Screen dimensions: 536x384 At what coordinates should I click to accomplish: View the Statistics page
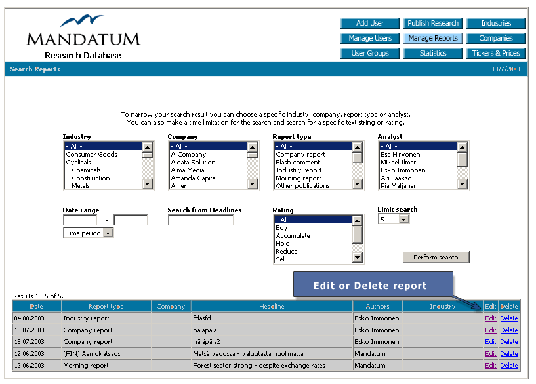433,53
